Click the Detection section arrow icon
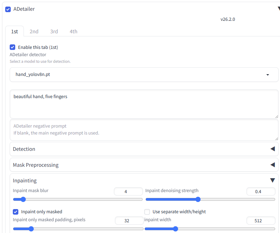This screenshot has height=233, width=280. (272, 149)
